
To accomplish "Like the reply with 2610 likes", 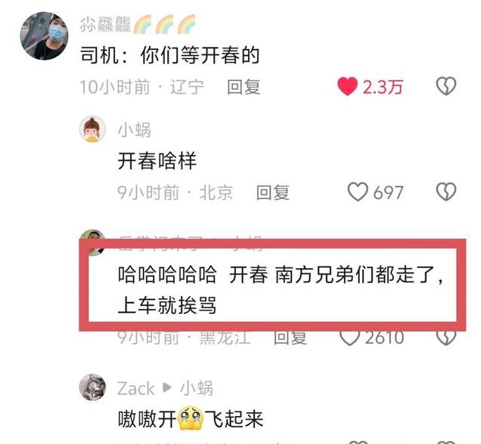I will click(349, 338).
